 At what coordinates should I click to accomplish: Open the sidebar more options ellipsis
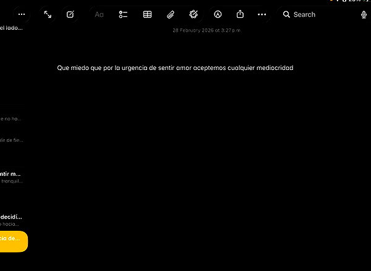pos(22,14)
